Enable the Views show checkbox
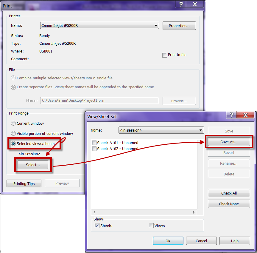This screenshot has height=253, width=257. point(151,226)
